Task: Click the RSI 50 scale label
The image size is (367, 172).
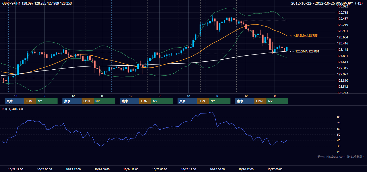Action: 339,134
